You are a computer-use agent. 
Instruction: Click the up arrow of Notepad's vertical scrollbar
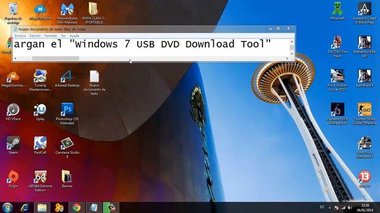click(x=292, y=41)
